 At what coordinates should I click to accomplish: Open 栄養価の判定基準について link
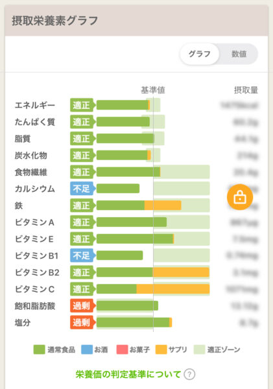[128, 374]
